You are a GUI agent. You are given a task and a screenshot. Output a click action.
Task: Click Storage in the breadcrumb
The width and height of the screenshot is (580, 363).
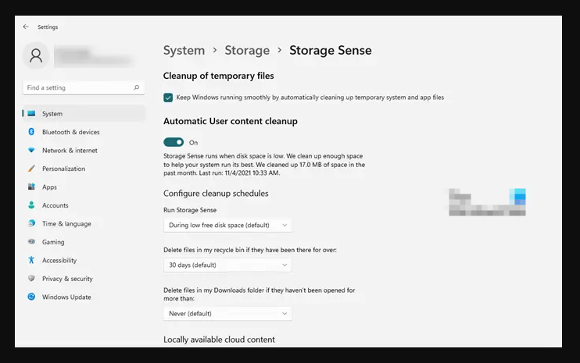click(247, 50)
